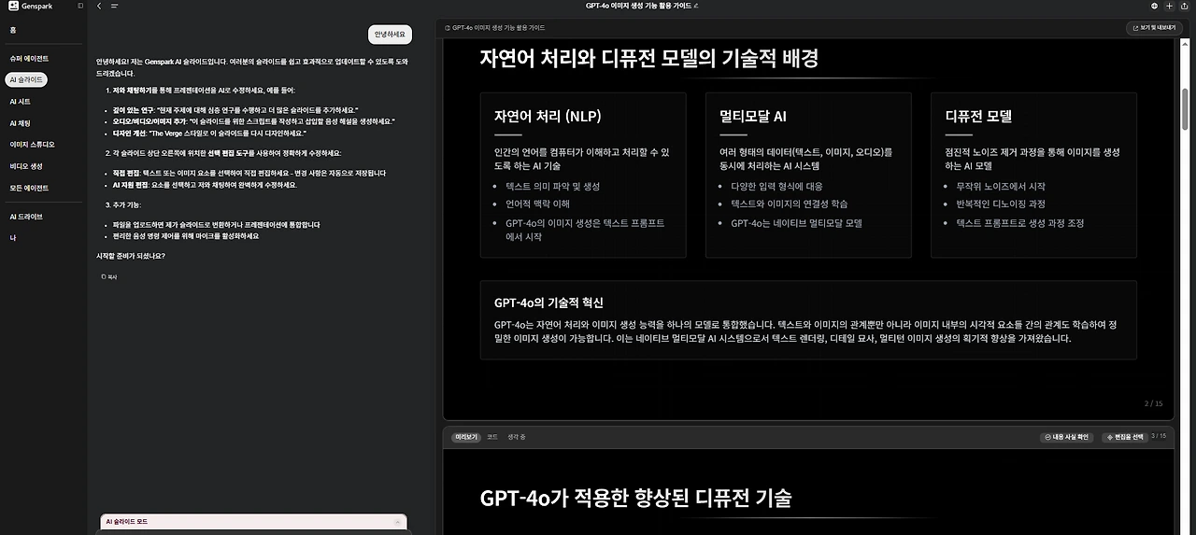Viewport: 1196px width, 535px height.
Task: Open 이미지 스튜디오 in the sidebar
Action: pyautogui.click(x=32, y=145)
